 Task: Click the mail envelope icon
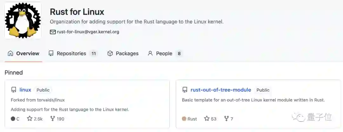click(x=53, y=32)
